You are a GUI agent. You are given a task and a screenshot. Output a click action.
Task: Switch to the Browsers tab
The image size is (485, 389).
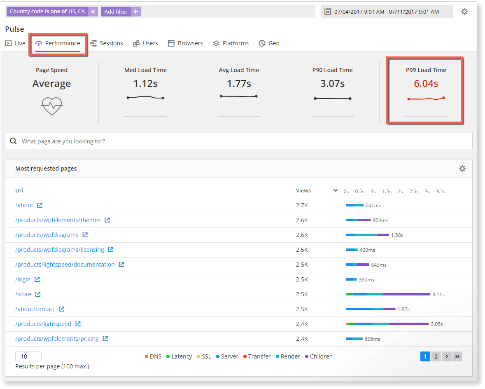coord(190,43)
